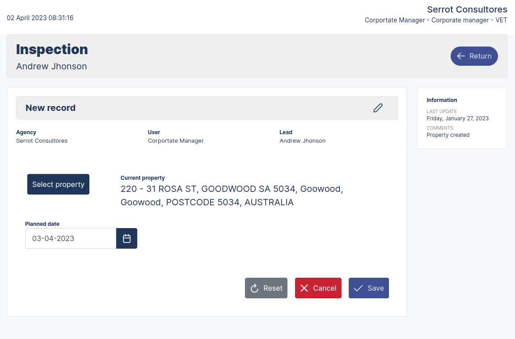Click the Planned date input field

pos(71,238)
